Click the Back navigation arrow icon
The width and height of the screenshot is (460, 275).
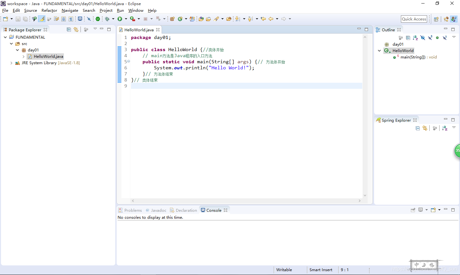271,19
